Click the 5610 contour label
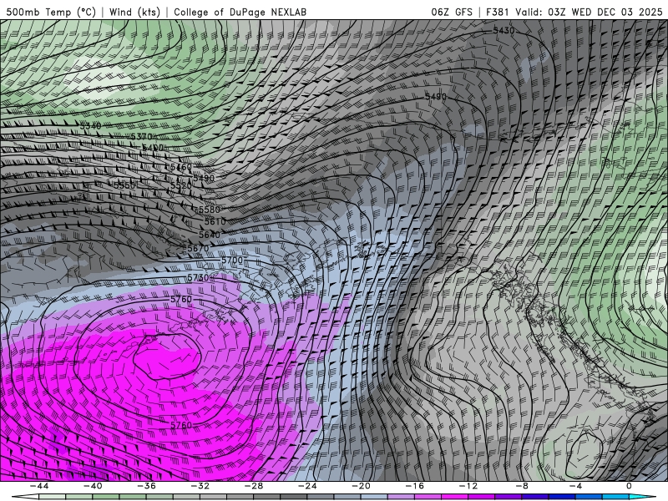The height and width of the screenshot is (501, 668). coord(215,221)
